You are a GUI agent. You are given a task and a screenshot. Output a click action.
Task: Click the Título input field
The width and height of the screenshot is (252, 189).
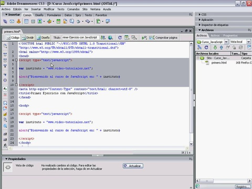click(x=81, y=38)
